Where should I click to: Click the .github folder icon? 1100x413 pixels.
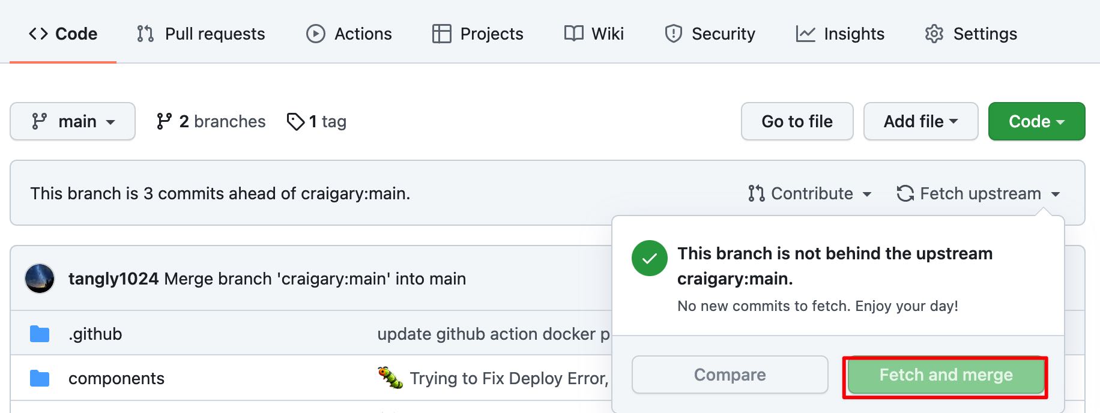tap(40, 334)
